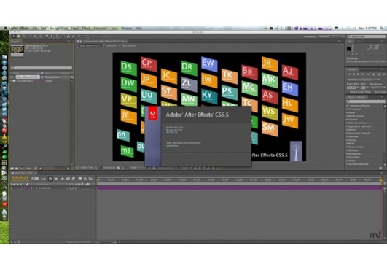Enable Frame Blending switch in timeline header
Image resolution: width=387 pixels, height=270 pixels.
68,178
